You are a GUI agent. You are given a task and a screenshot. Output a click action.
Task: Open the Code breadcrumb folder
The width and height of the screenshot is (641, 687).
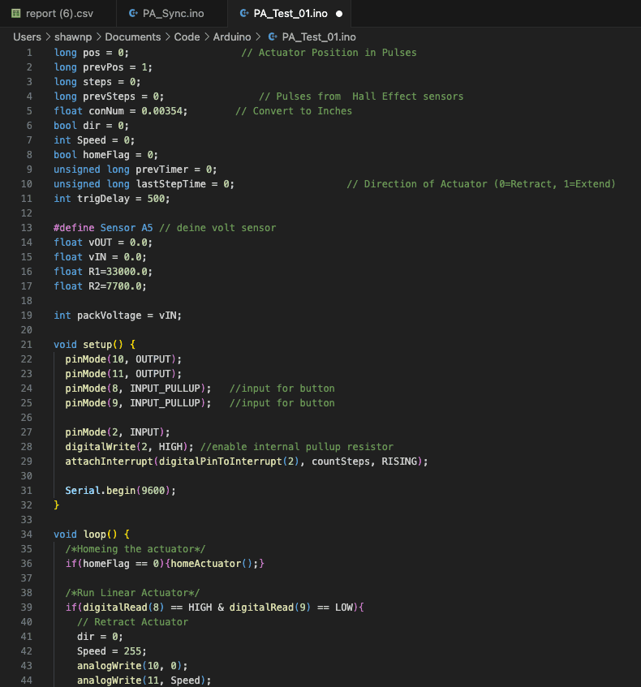point(187,37)
